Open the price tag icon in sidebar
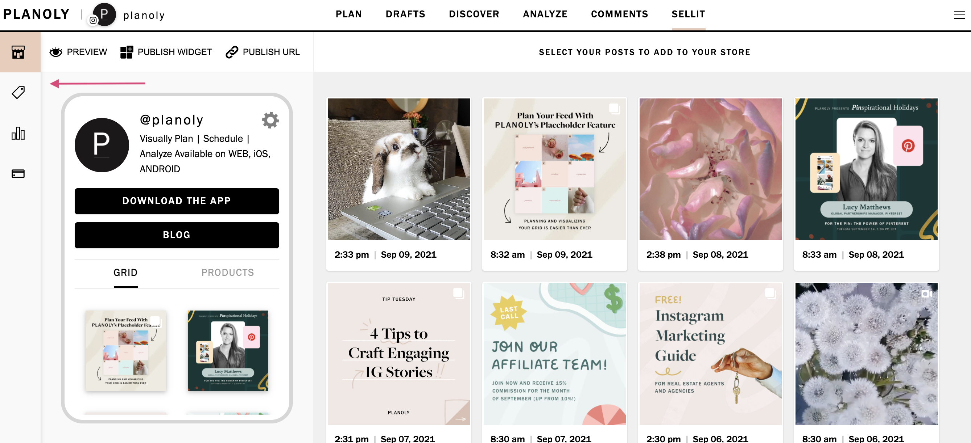 pos(18,93)
